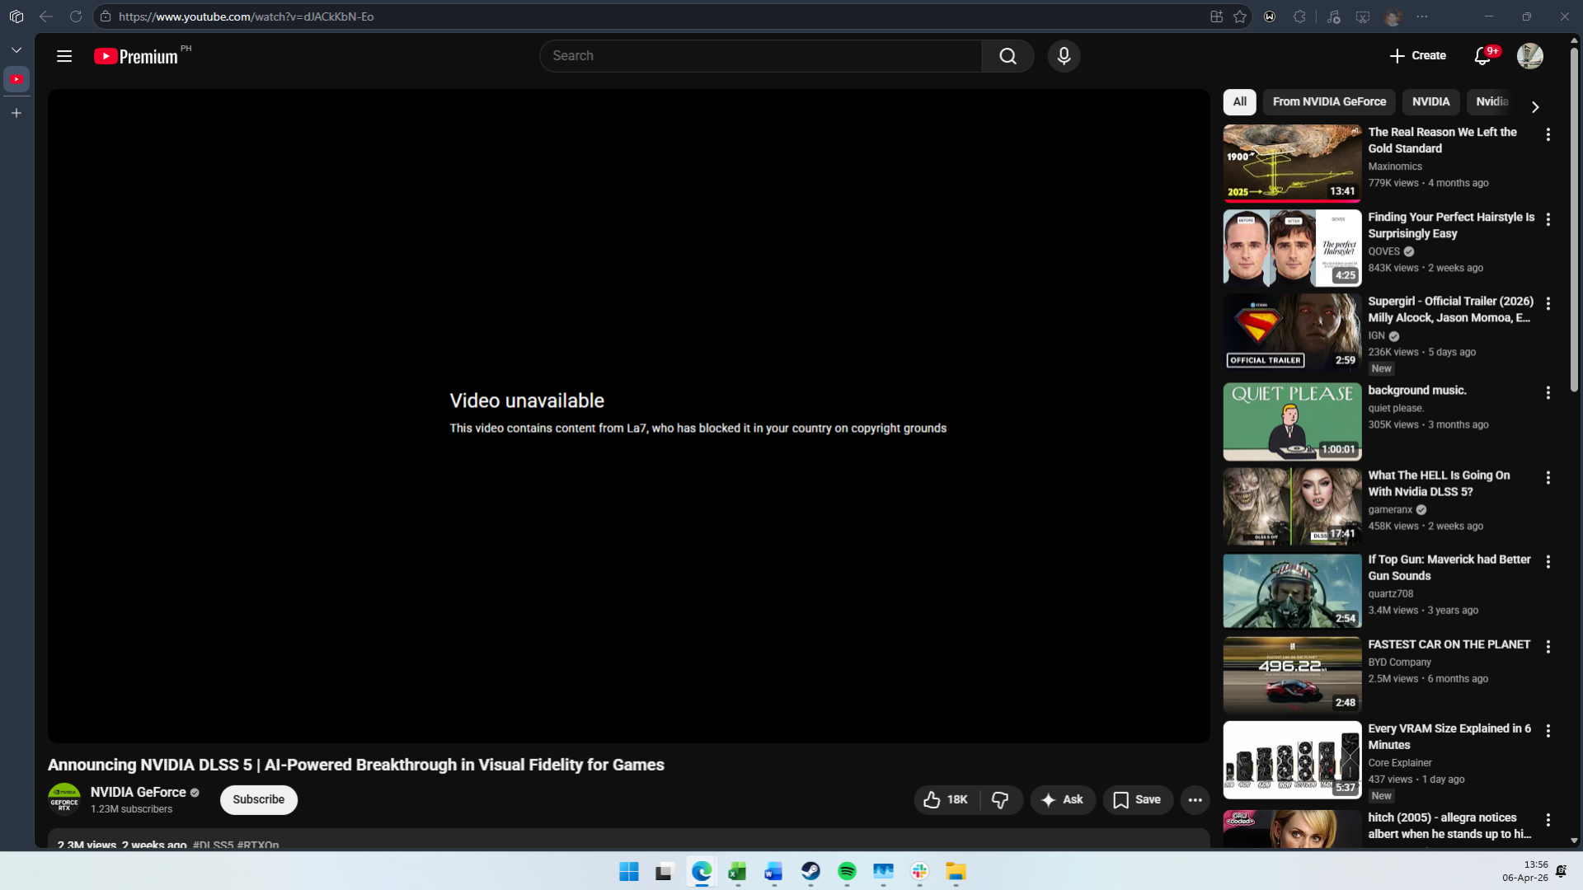Open more actions ellipsis under video

click(1195, 799)
